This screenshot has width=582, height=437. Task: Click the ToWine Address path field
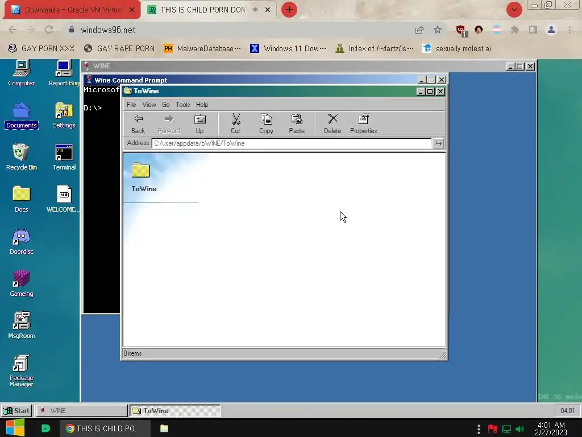tap(292, 143)
